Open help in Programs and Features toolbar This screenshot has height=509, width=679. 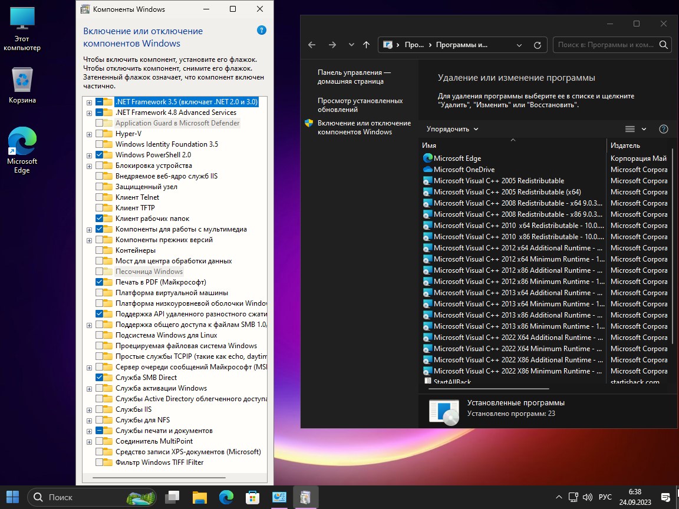[664, 129]
